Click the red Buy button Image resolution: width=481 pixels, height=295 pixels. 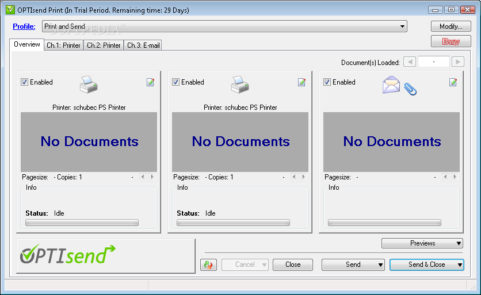pyautogui.click(x=451, y=41)
